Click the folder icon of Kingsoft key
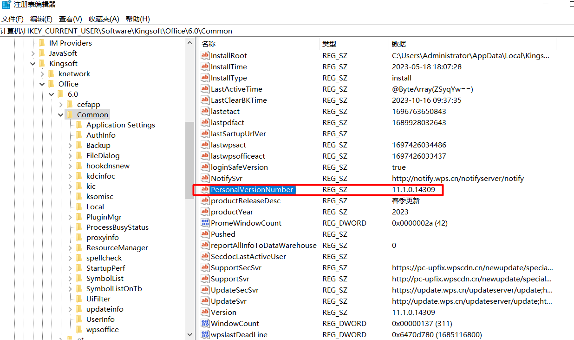The height and width of the screenshot is (340, 574). (x=42, y=63)
